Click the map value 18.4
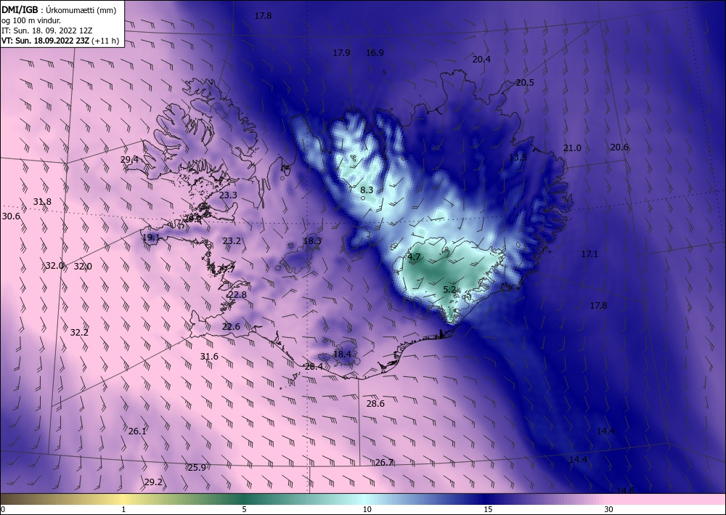Screen dimensions: 726x515 342,354
